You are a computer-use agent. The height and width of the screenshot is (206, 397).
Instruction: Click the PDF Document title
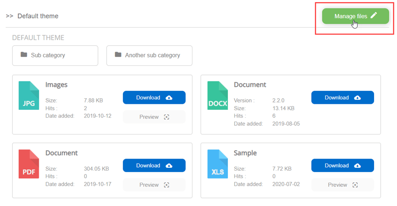[x=61, y=153]
